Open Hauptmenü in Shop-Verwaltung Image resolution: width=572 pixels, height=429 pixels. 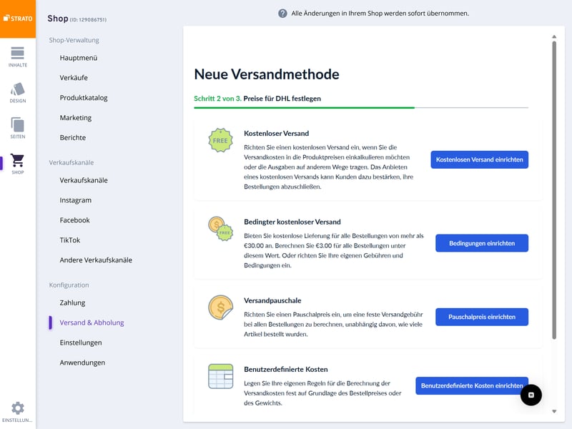[x=79, y=58]
